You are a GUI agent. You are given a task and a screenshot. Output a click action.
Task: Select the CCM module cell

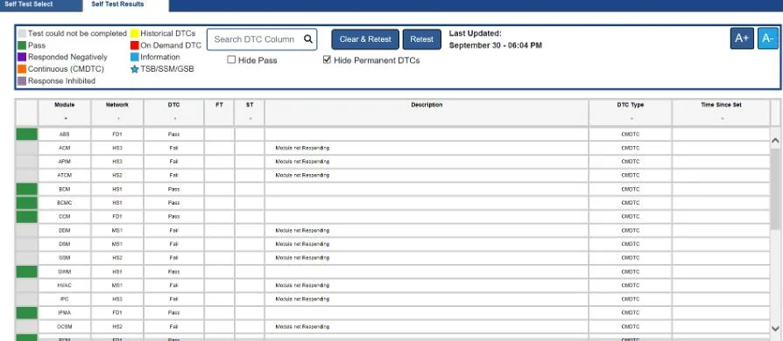click(65, 217)
